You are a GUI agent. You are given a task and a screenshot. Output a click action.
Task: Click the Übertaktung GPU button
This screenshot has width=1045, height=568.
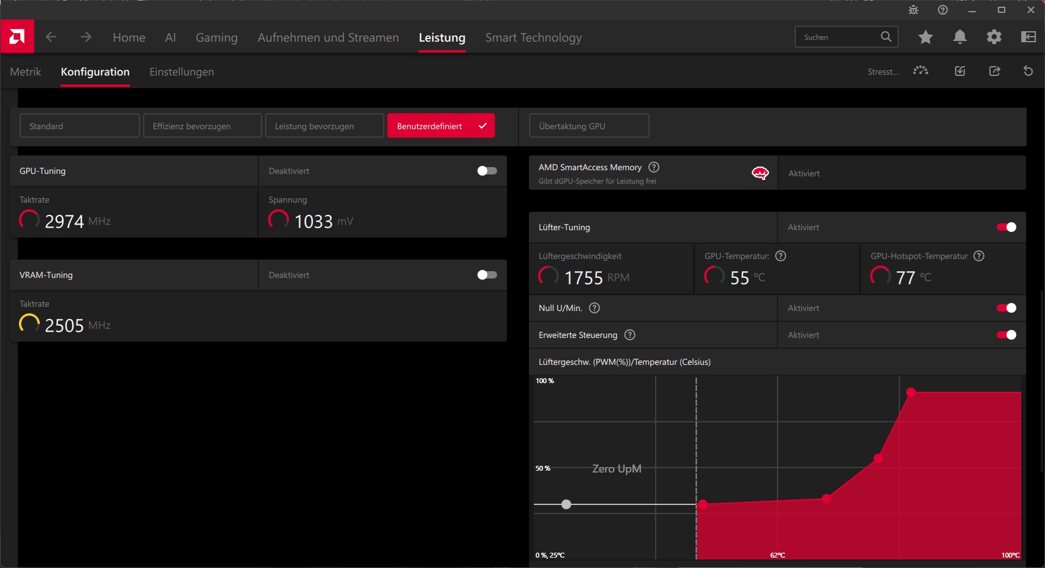coord(589,125)
